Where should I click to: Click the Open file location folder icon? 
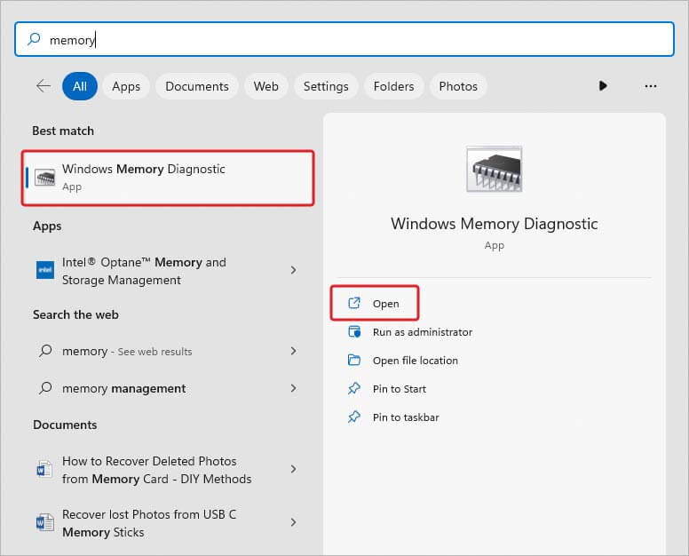click(x=354, y=360)
